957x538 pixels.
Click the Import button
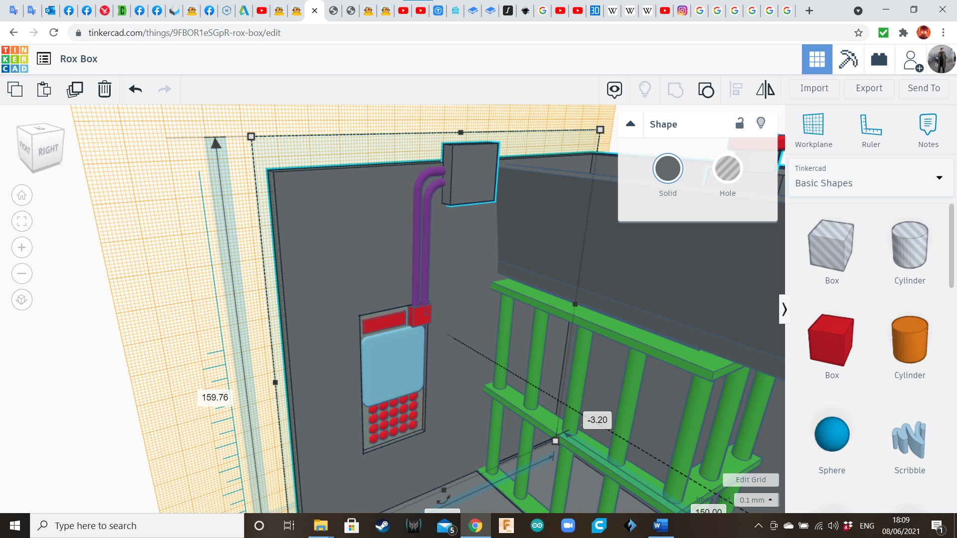click(x=814, y=88)
